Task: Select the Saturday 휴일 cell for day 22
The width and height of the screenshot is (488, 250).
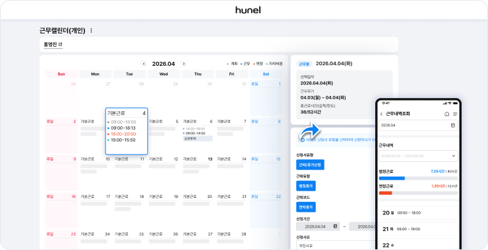Action: pos(266,211)
